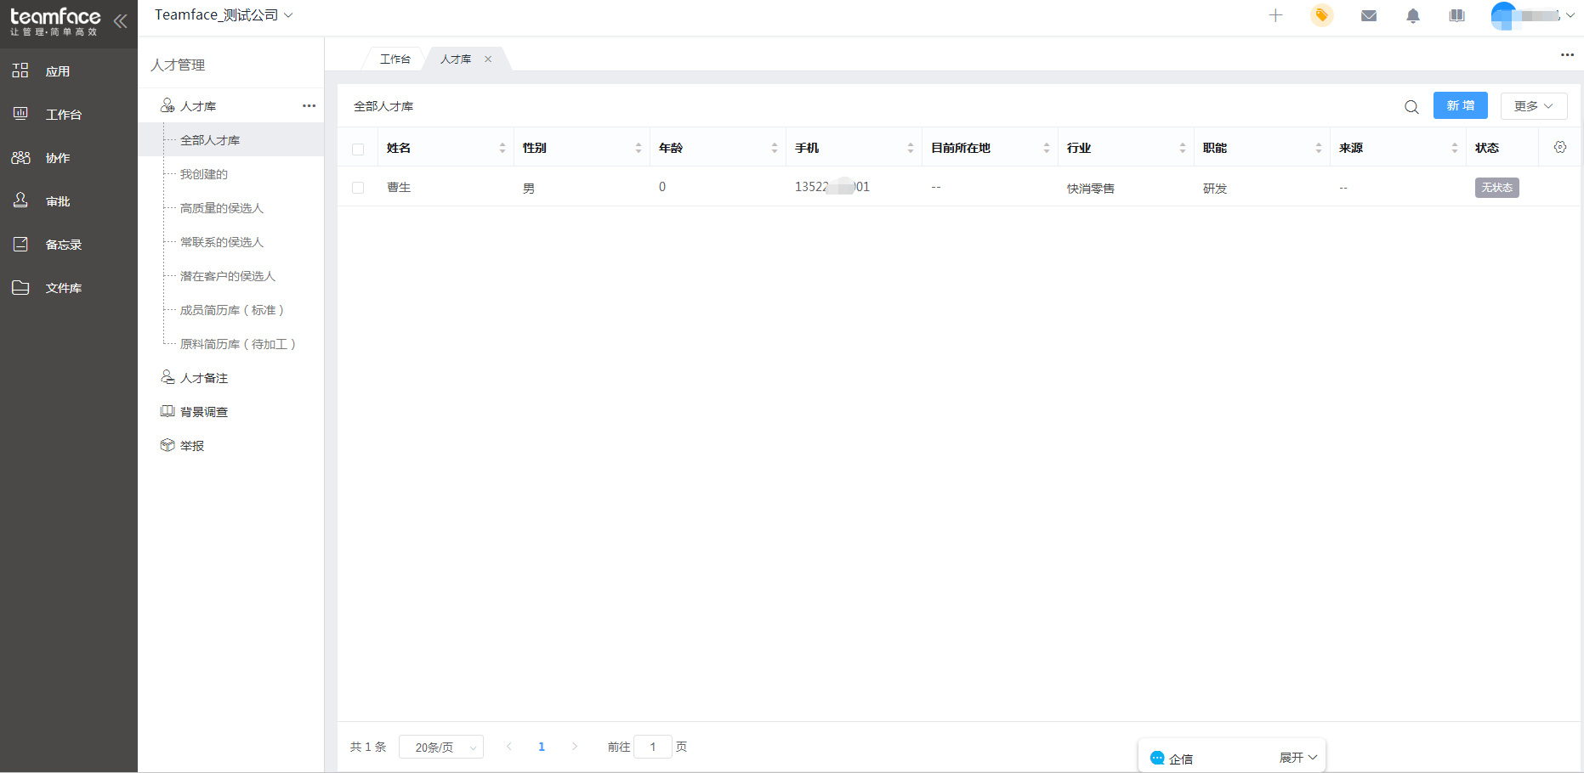
Task: Close the 人才库 tab with x icon
Action: pyautogui.click(x=488, y=59)
